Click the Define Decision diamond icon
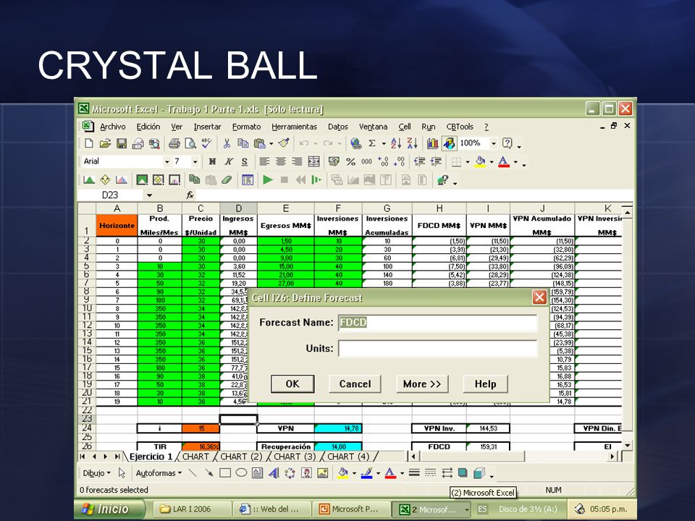695x521 pixels. click(105, 180)
